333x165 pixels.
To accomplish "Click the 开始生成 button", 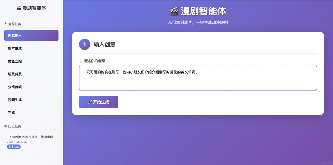I will (98, 102).
